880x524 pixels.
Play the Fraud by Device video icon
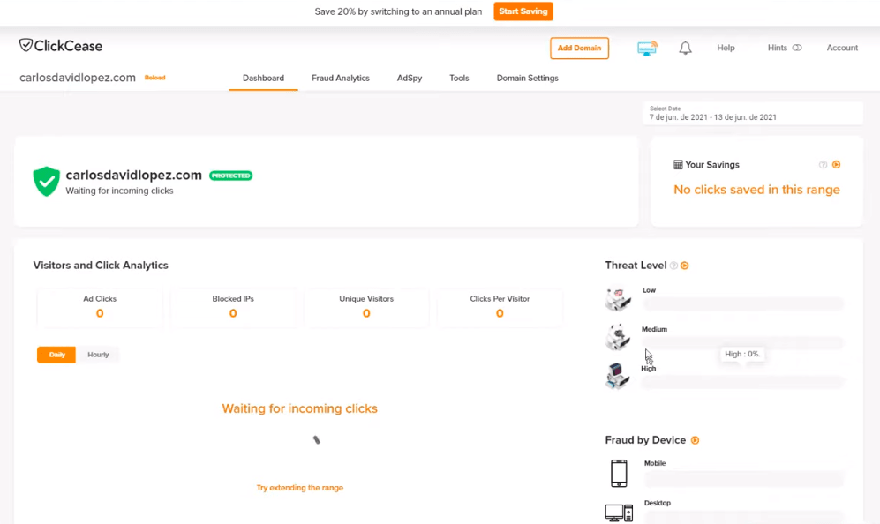click(695, 440)
